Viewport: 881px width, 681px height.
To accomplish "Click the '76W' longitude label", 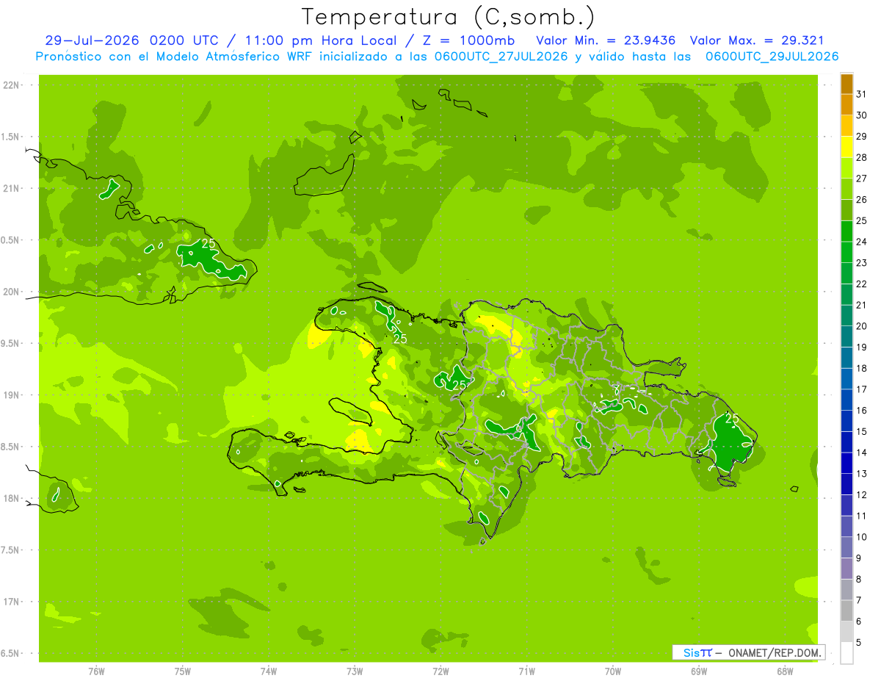I will coord(96,671).
